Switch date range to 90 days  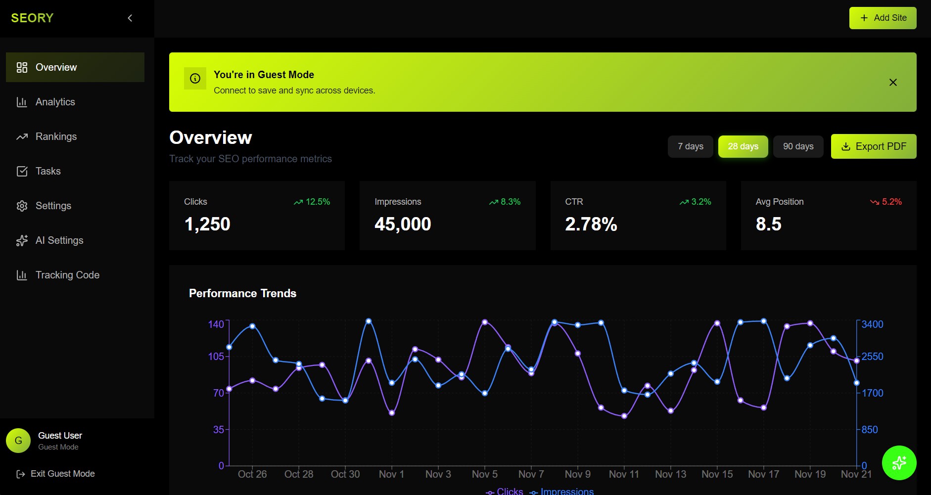[798, 146]
